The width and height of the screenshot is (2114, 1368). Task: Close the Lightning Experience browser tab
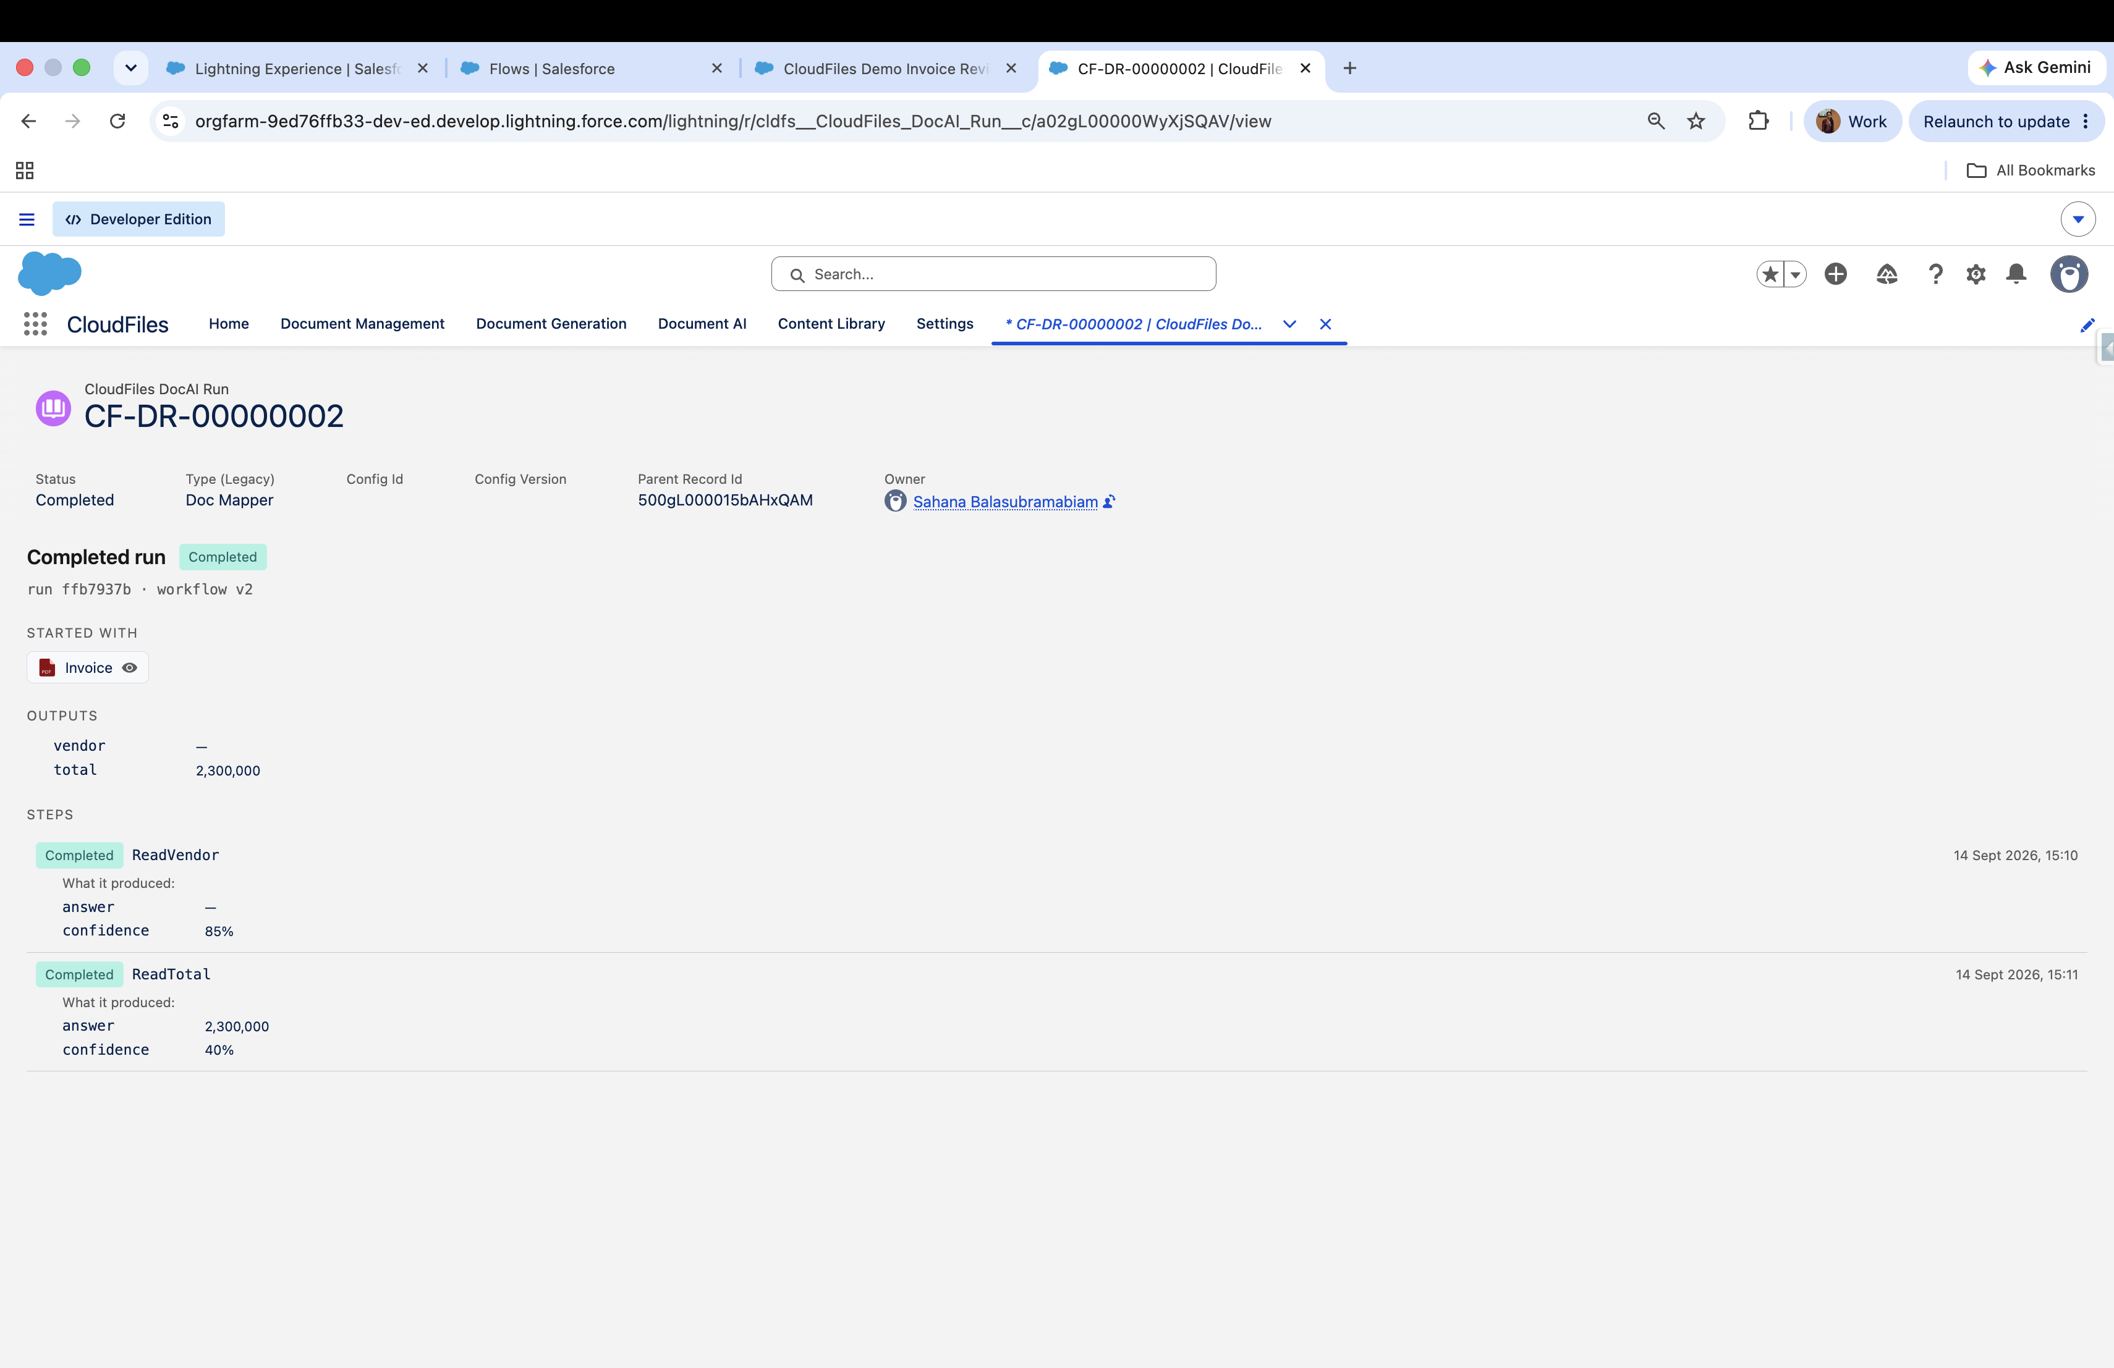tap(423, 69)
